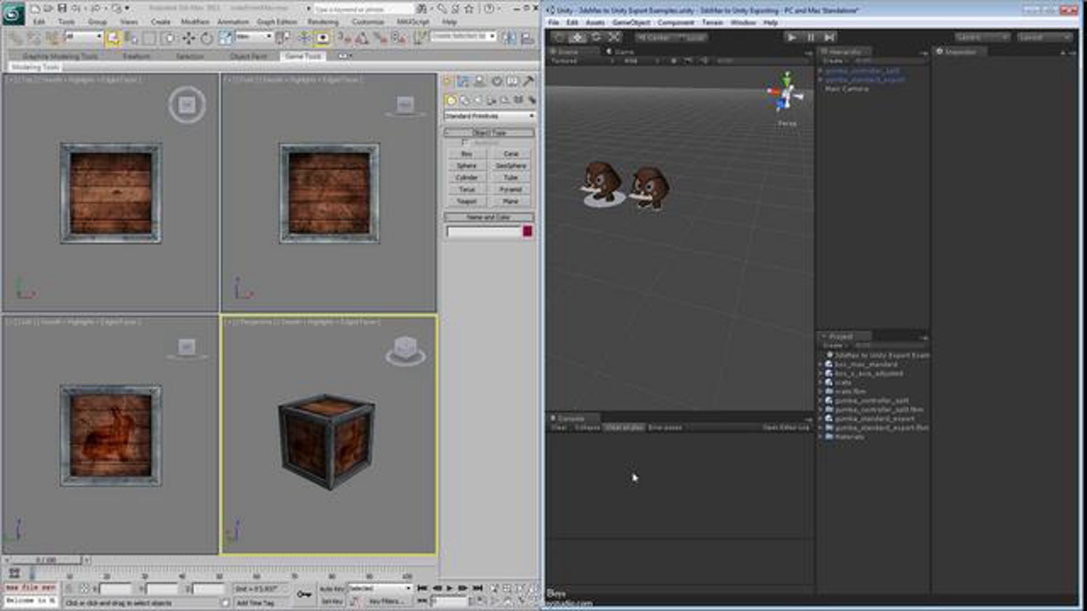The height and width of the screenshot is (611, 1087).
Task: Activate the Select Object tool in 3ds Max
Action: coord(113,38)
